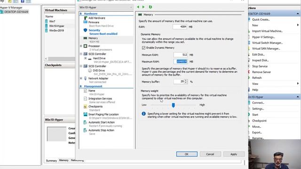Click Connect action for Win10-Hyper
The width and height of the screenshot is (301, 169).
[x=258, y=103]
